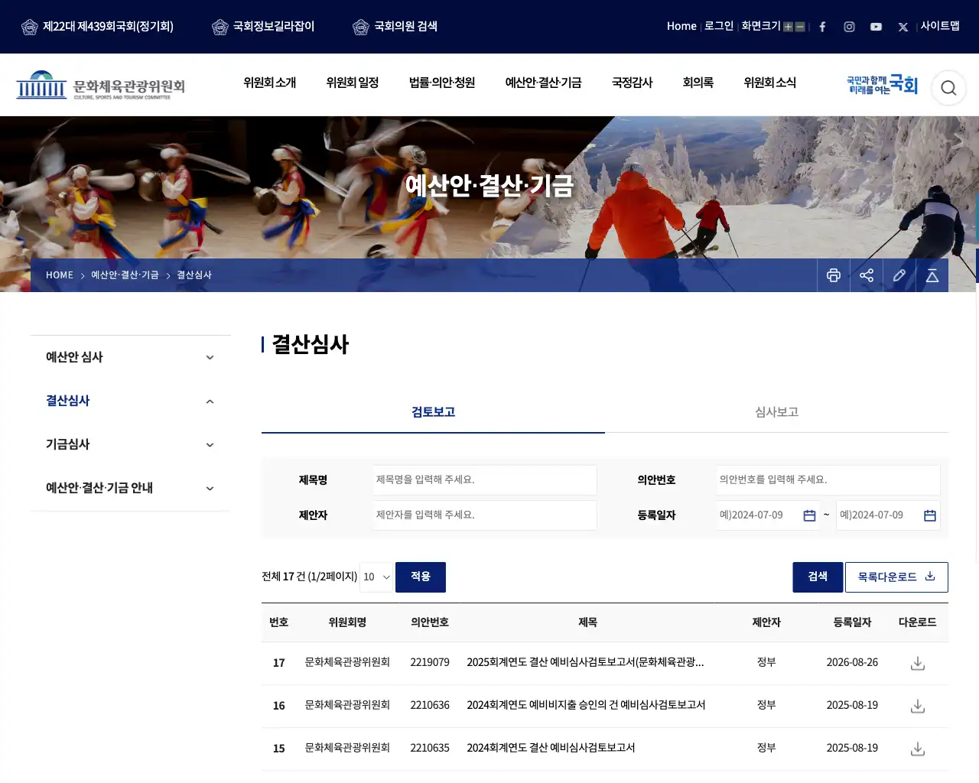
Task: Focus the 의안번호 input field
Action: (x=828, y=480)
